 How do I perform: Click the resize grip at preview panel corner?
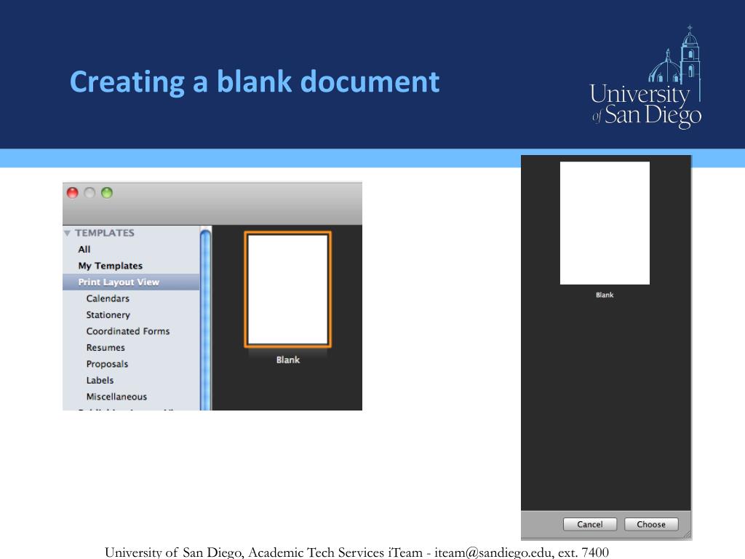click(687, 535)
